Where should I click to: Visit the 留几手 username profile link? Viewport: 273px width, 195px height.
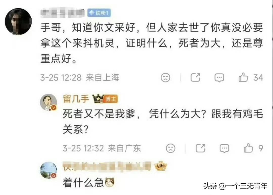point(76,99)
